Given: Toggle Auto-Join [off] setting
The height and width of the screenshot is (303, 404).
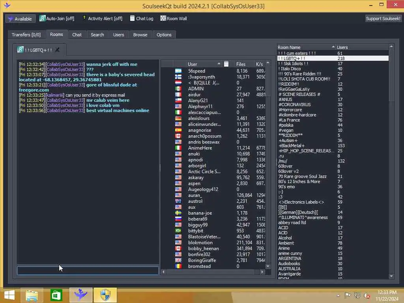Looking at the screenshot, I should (57, 19).
